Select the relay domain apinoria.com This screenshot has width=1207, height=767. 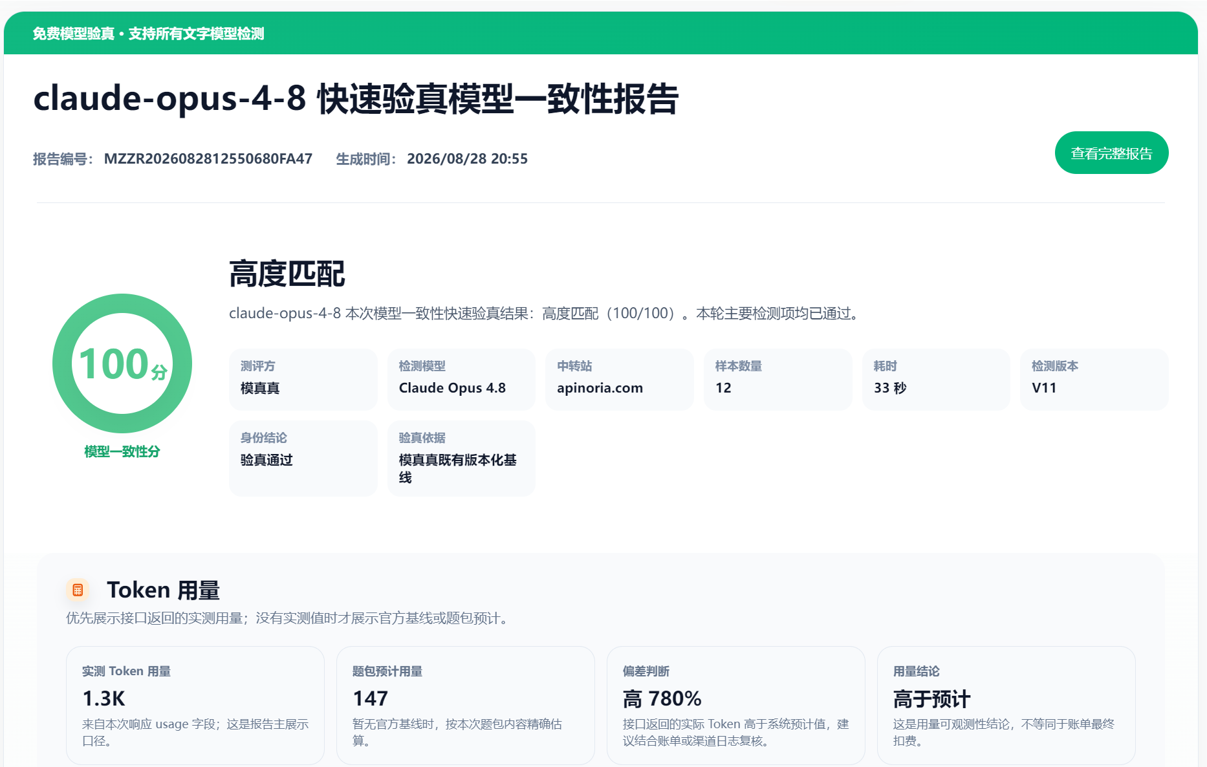pyautogui.click(x=600, y=388)
